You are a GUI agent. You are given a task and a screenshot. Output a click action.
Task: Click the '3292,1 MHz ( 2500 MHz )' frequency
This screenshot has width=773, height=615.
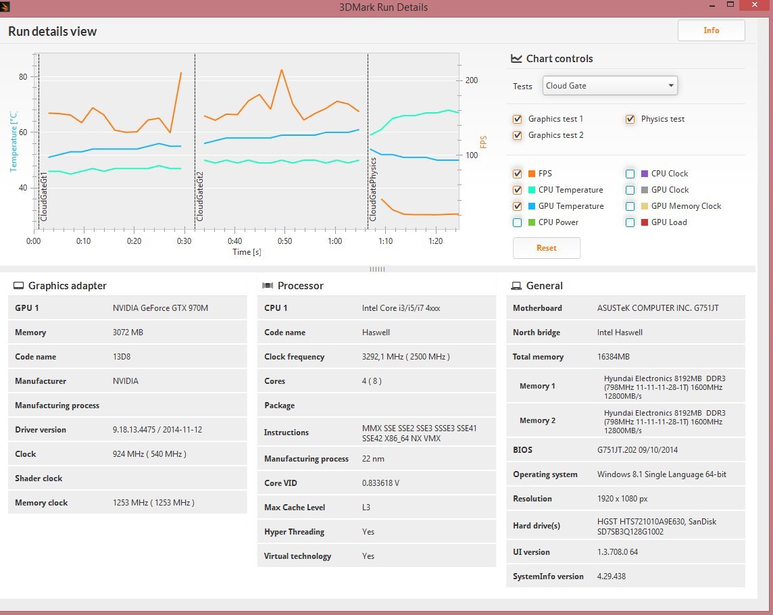[405, 357]
